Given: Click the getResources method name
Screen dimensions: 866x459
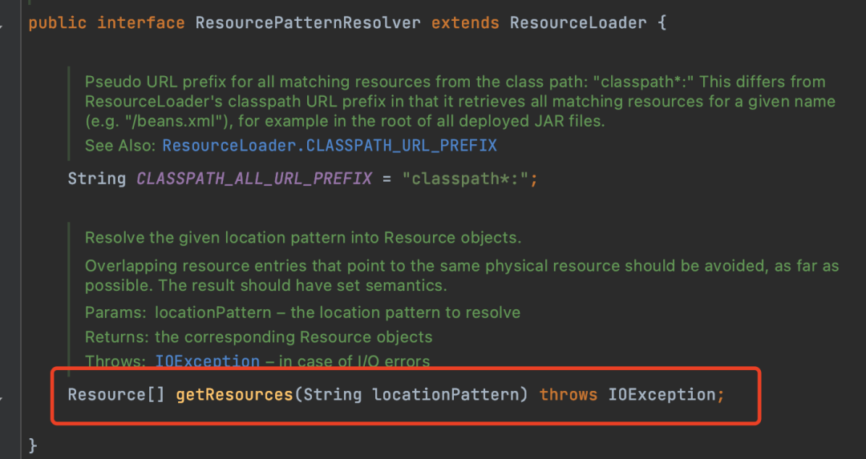Looking at the screenshot, I should coord(234,395).
